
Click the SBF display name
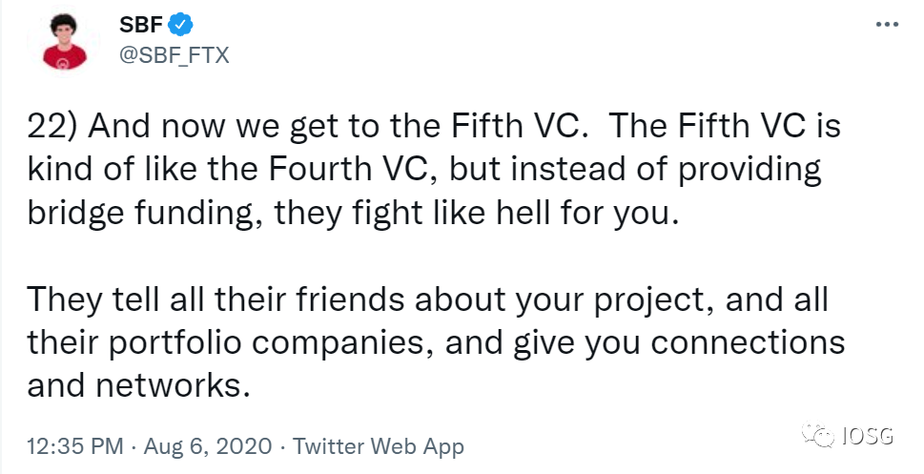point(141,25)
